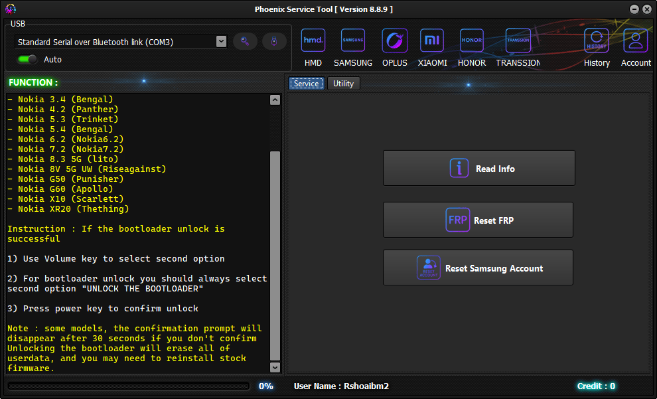The image size is (657, 399).
Task: Open Standard Serial over Bluetooth combo box
Action: (x=121, y=42)
